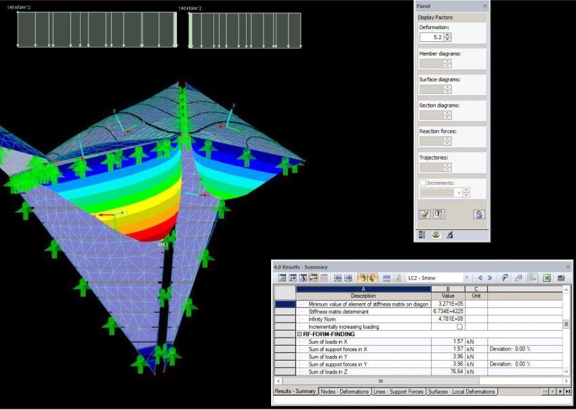Open the LC2 - Snow load case dropdown

point(466,278)
